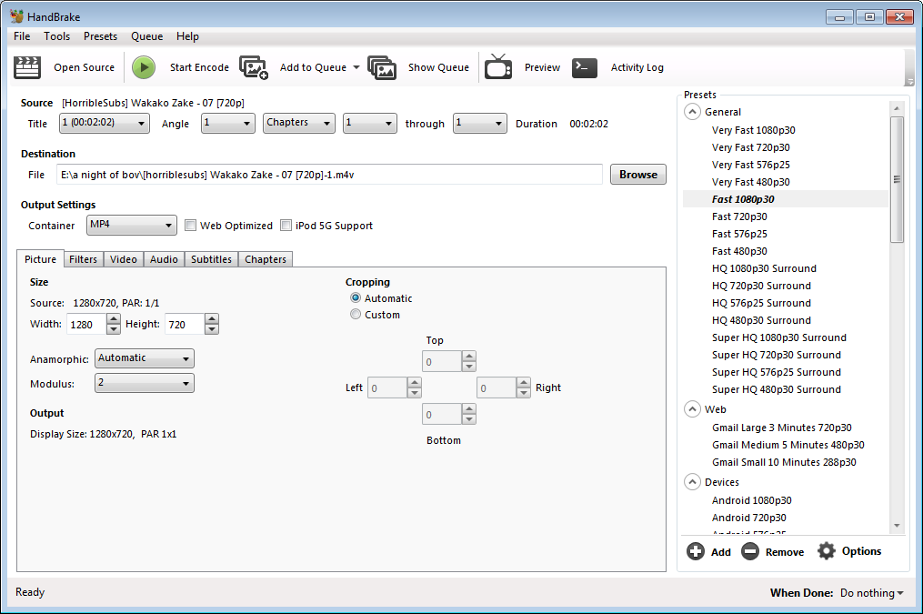Screen dimensions: 923x614
Task: Open the Modulus dropdown
Action: 145,383
